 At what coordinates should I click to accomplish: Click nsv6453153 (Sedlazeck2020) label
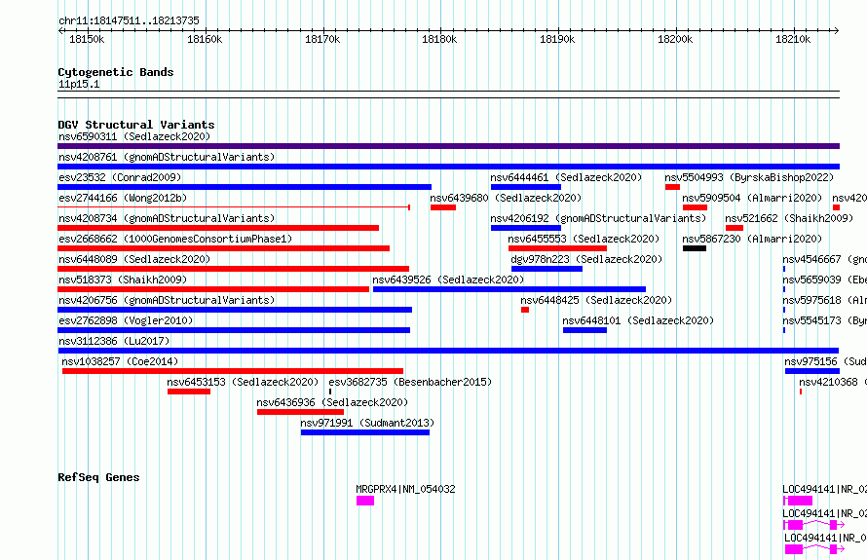click(x=243, y=382)
